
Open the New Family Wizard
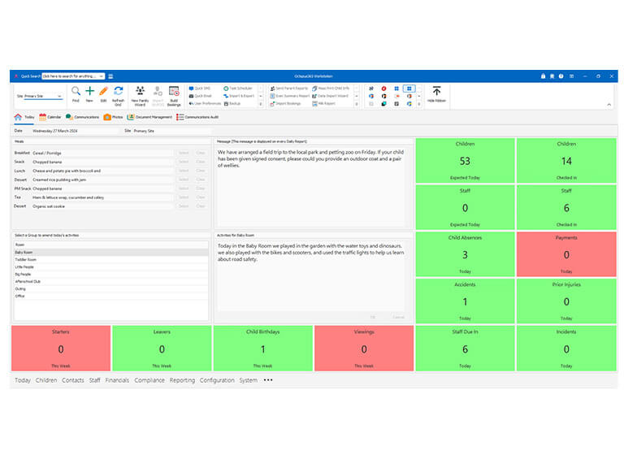click(140, 96)
